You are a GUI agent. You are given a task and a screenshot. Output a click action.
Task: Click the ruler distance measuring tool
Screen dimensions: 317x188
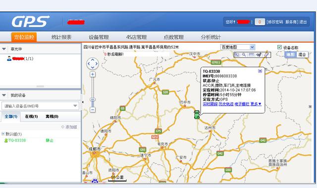[x=252, y=55]
